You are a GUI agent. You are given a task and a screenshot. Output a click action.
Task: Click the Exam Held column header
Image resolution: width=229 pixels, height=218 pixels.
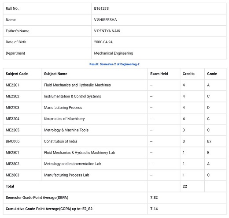(159, 74)
